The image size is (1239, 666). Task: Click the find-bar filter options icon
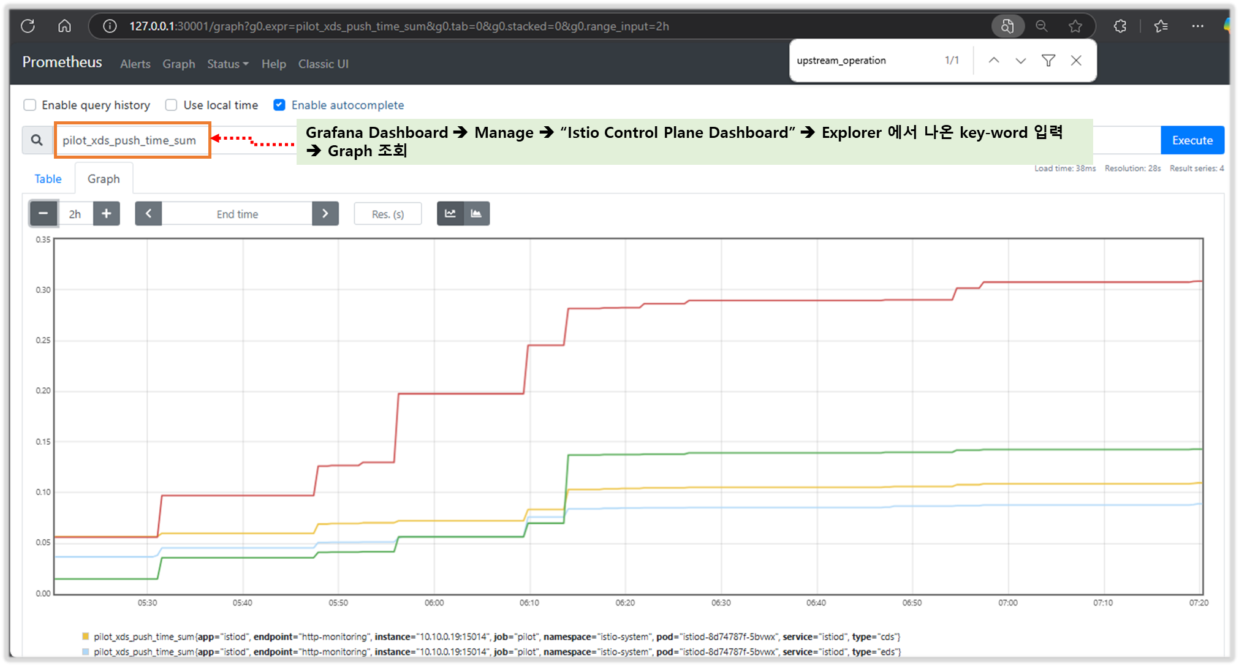click(1048, 60)
